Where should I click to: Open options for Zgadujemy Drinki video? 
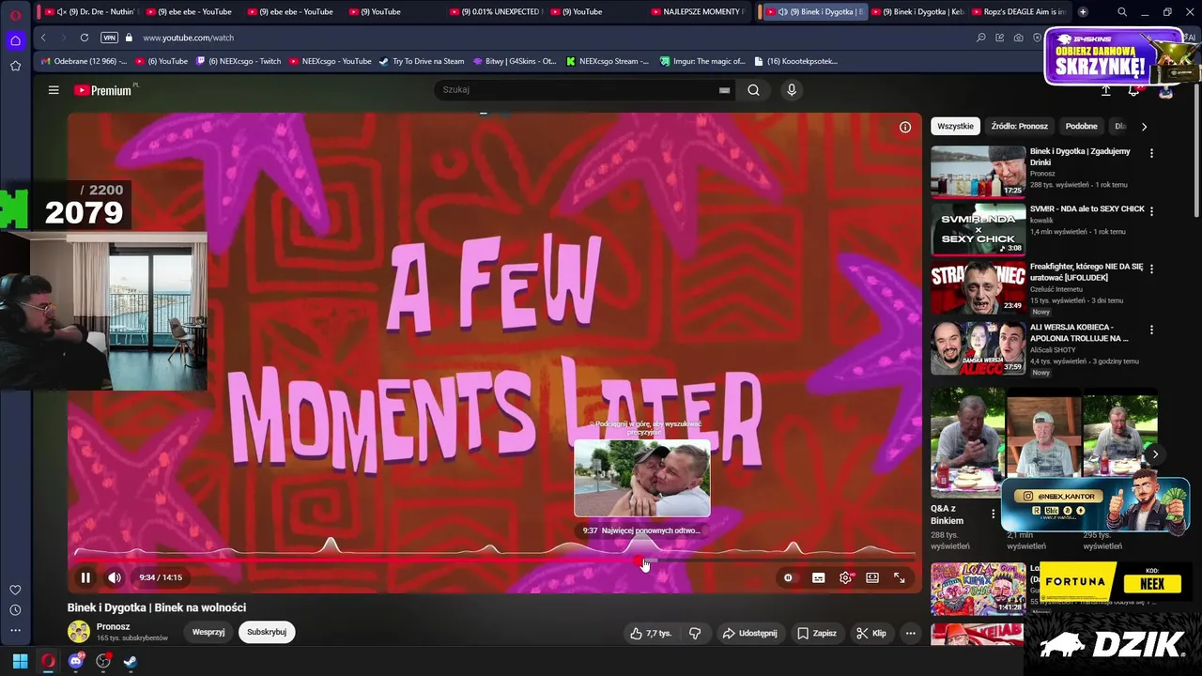1151,153
